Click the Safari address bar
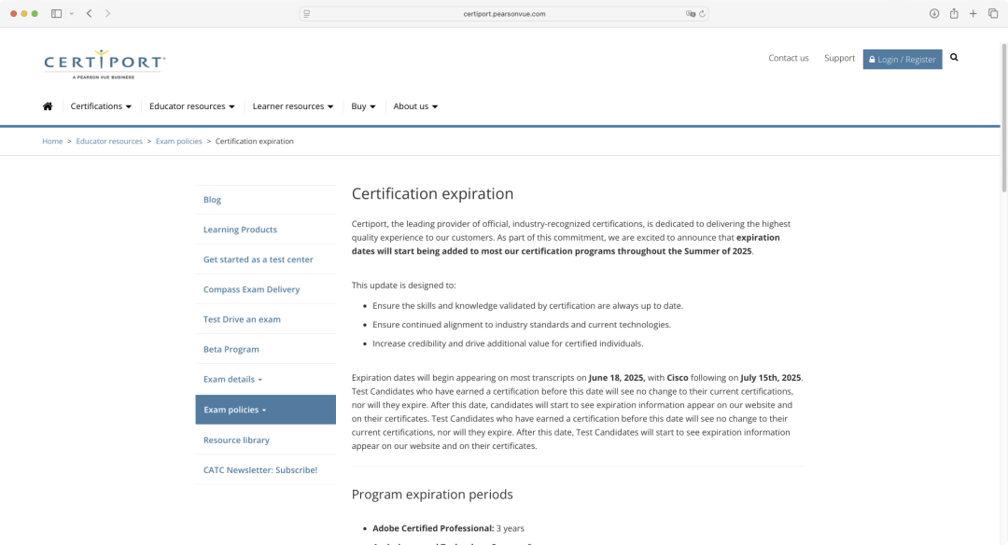The height and width of the screenshot is (545, 1008). click(504, 14)
